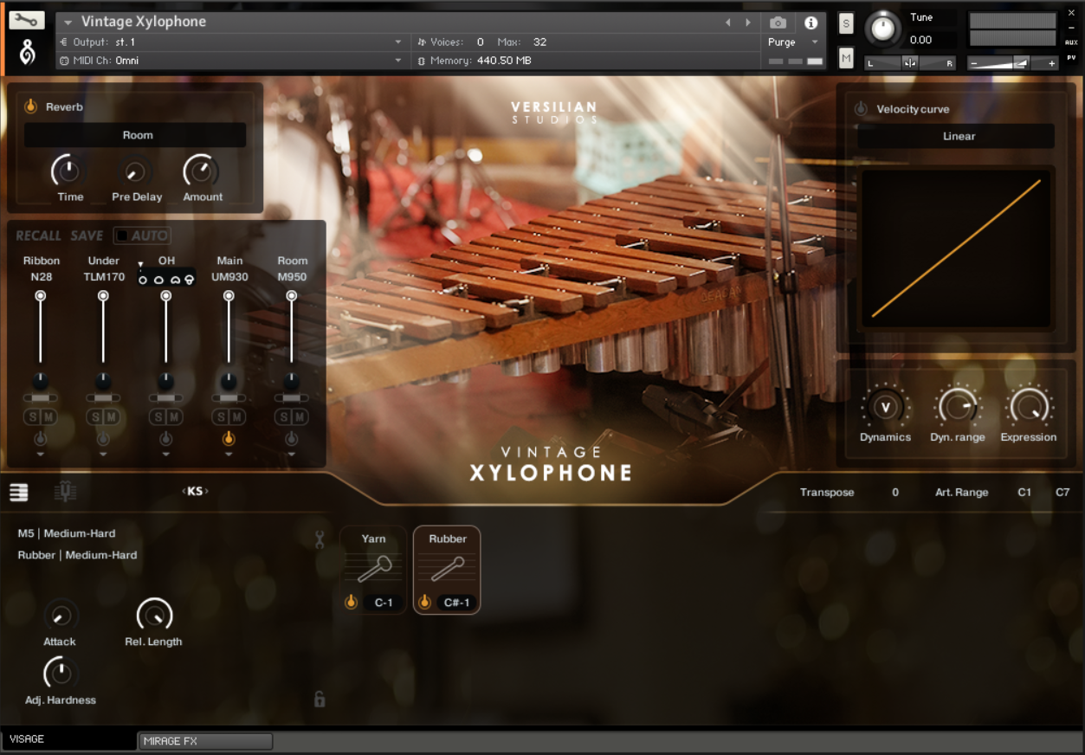Mute the Ribbon N28 microphone channel
This screenshot has height=755, width=1085.
pos(50,416)
